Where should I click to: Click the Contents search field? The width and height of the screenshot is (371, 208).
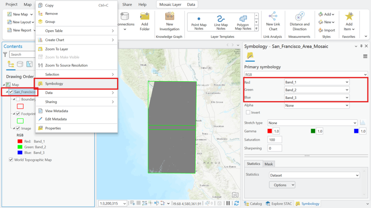click(22, 55)
